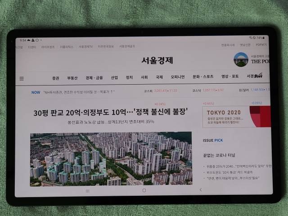Viewport: 288px width, 216px height.
Task: Go to 문화·스포츠 section
Action: 203,76
